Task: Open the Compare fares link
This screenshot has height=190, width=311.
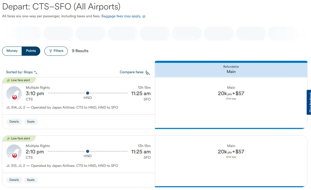Action: [132, 72]
